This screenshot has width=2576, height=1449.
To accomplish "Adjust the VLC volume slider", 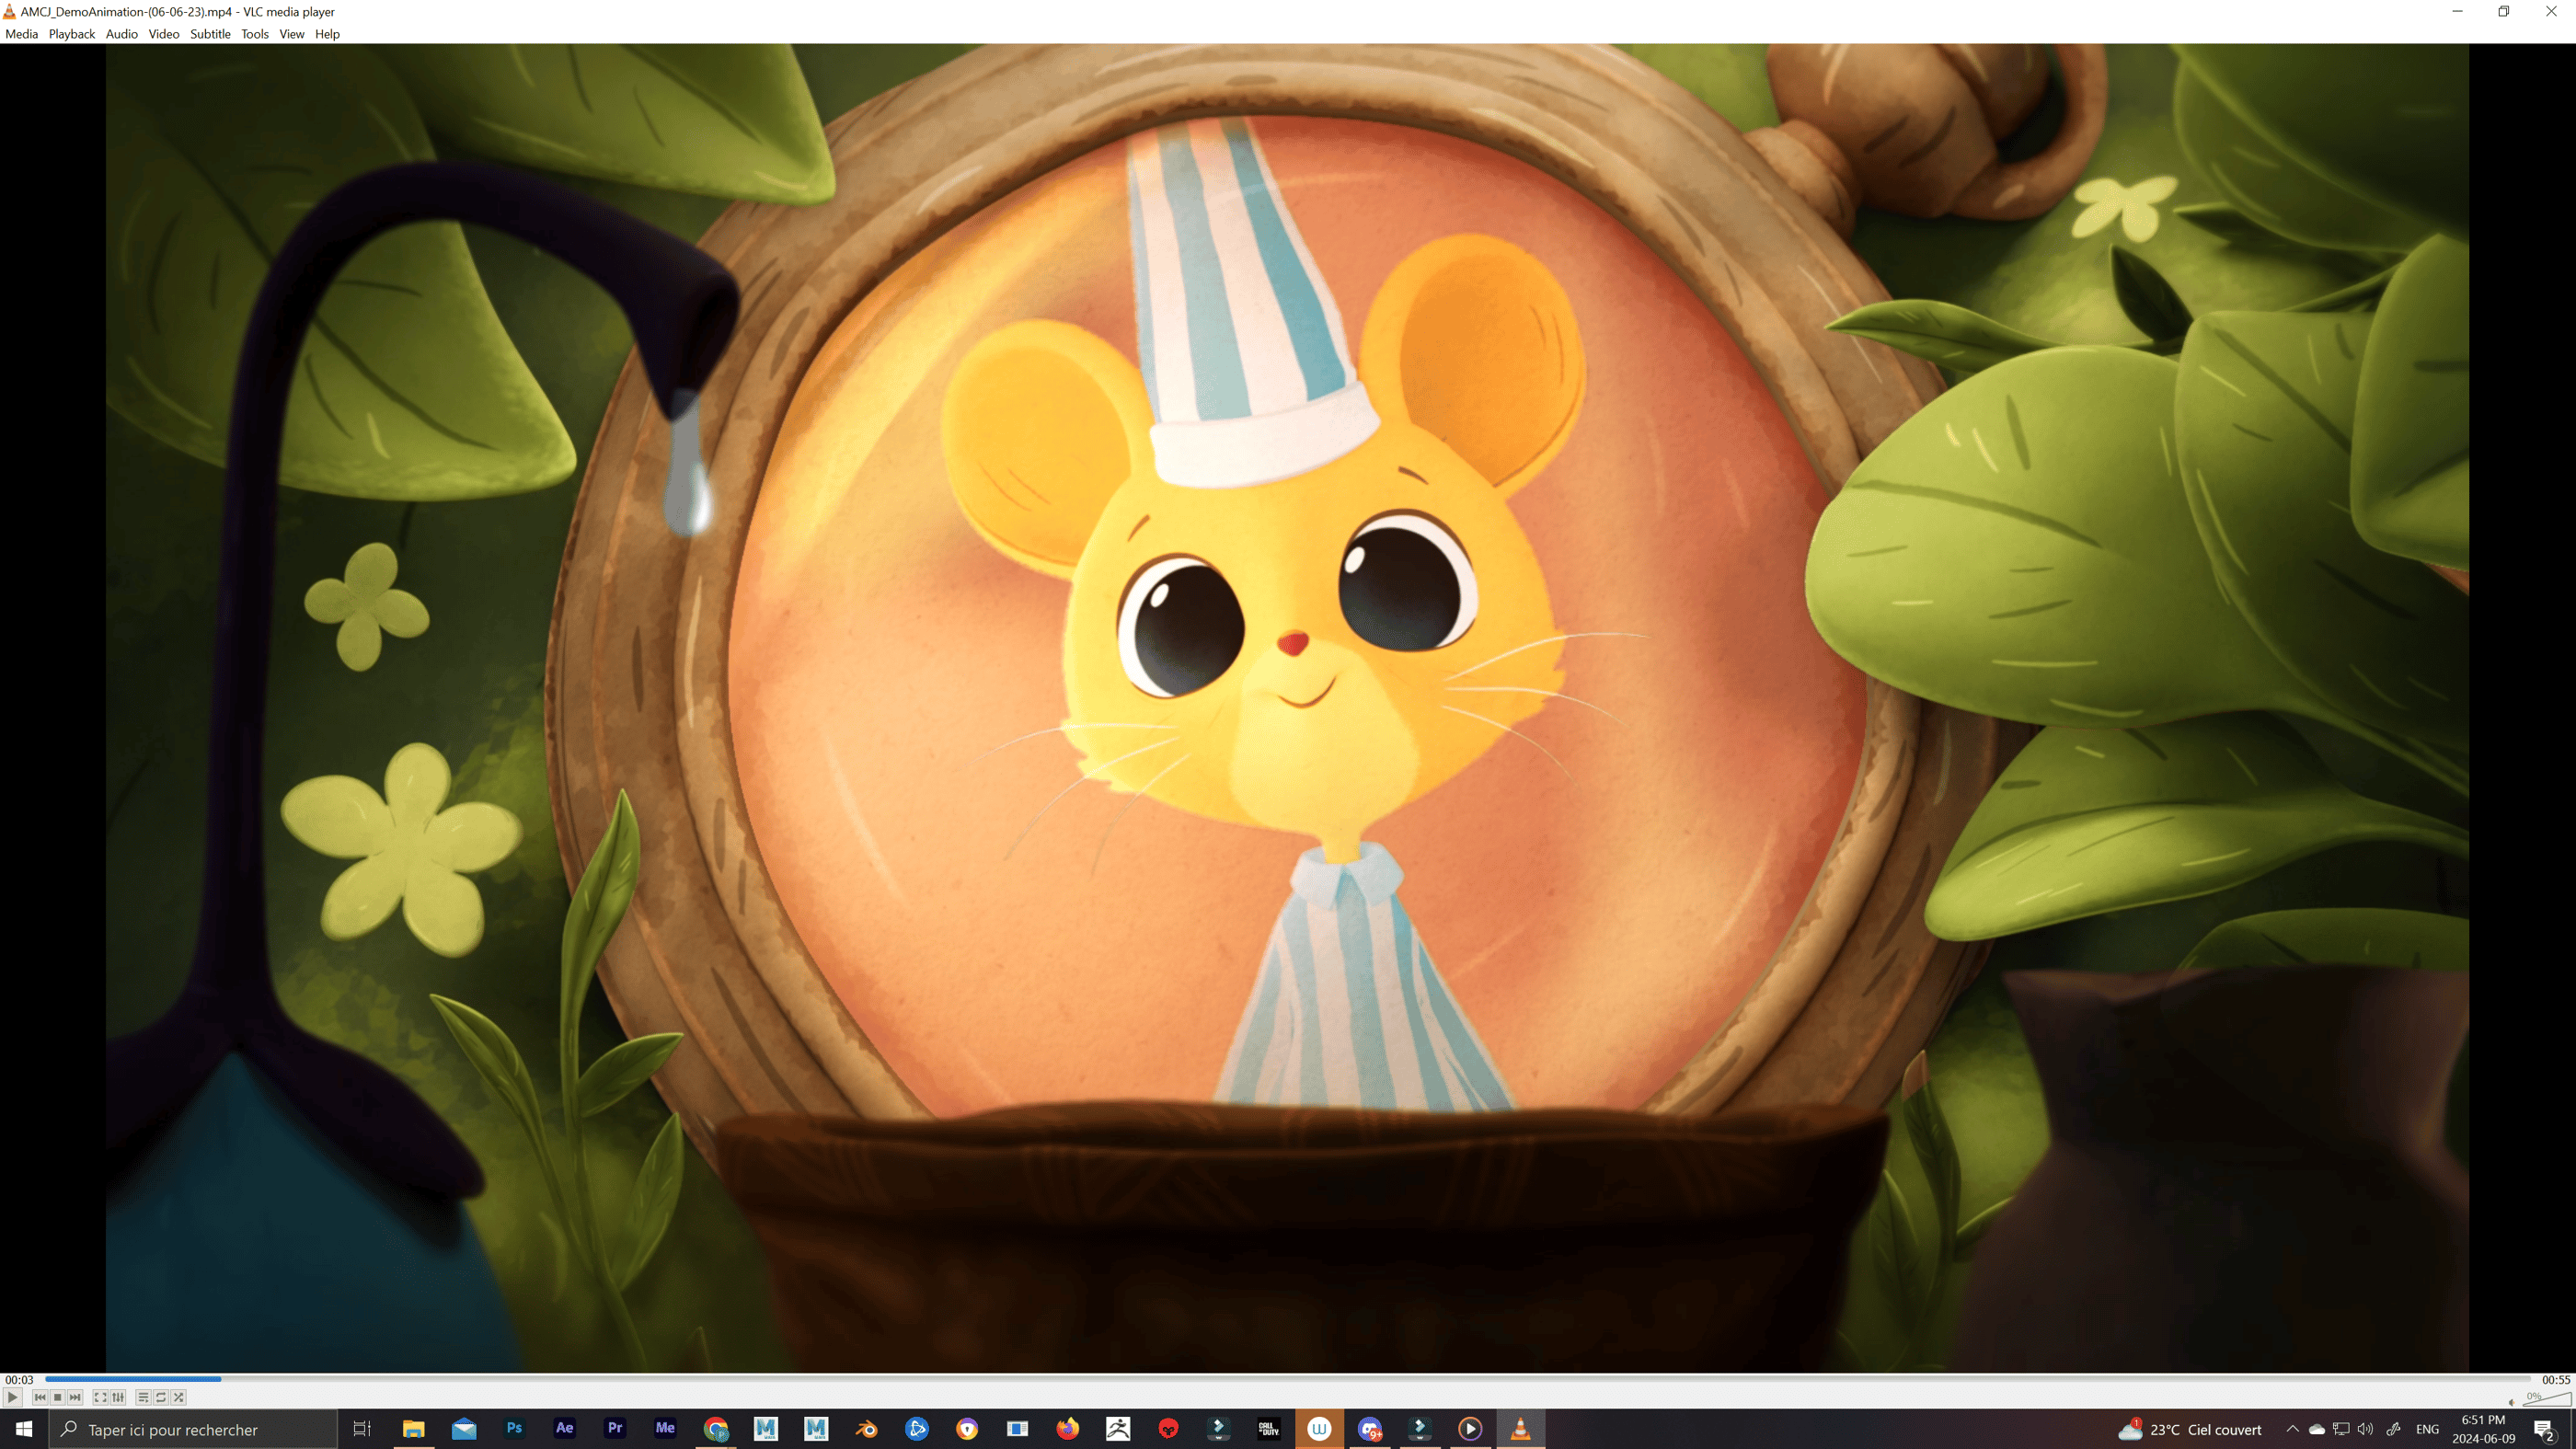I will 2545,1399.
